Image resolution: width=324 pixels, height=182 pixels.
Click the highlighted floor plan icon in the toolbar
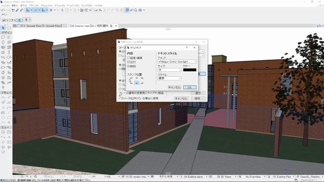click(127, 10)
